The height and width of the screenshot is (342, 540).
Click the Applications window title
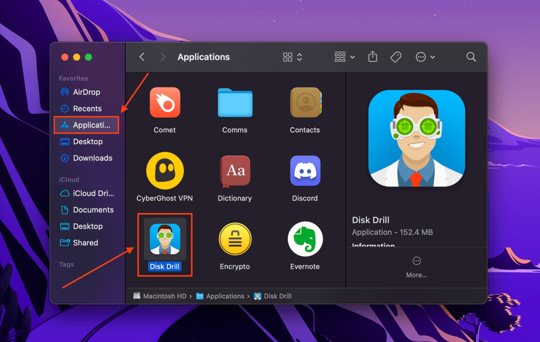pyautogui.click(x=204, y=57)
